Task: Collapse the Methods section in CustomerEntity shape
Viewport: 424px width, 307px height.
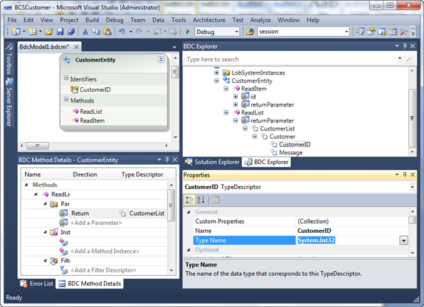Action: (x=66, y=99)
